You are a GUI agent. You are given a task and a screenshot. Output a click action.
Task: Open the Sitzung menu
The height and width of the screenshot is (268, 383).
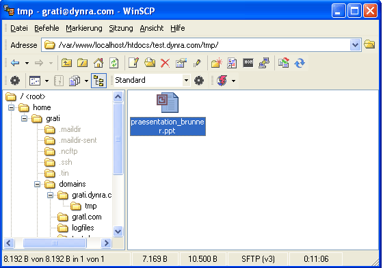point(121,28)
